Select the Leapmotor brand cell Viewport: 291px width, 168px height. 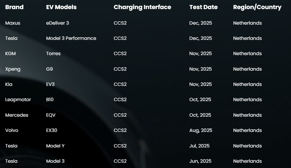pyautogui.click(x=18, y=100)
